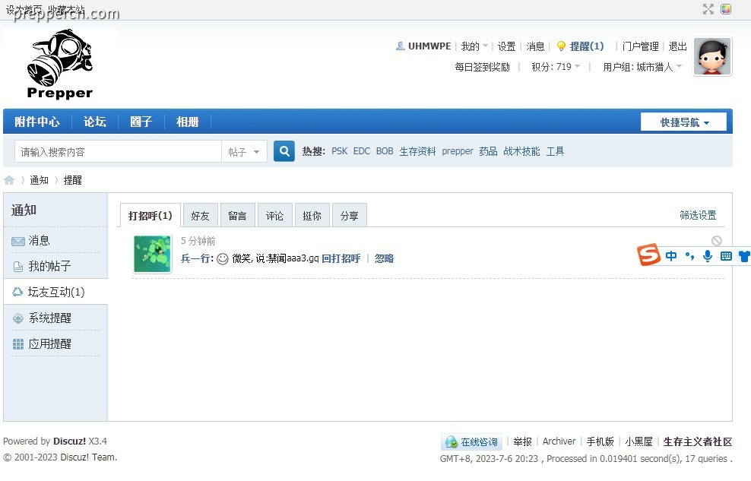
Task: Click the Sogou skin shirt icon
Action: pyautogui.click(x=744, y=256)
